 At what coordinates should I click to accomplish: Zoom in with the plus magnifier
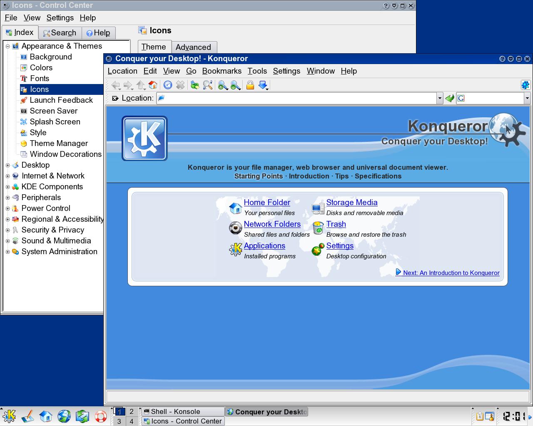pyautogui.click(x=223, y=85)
